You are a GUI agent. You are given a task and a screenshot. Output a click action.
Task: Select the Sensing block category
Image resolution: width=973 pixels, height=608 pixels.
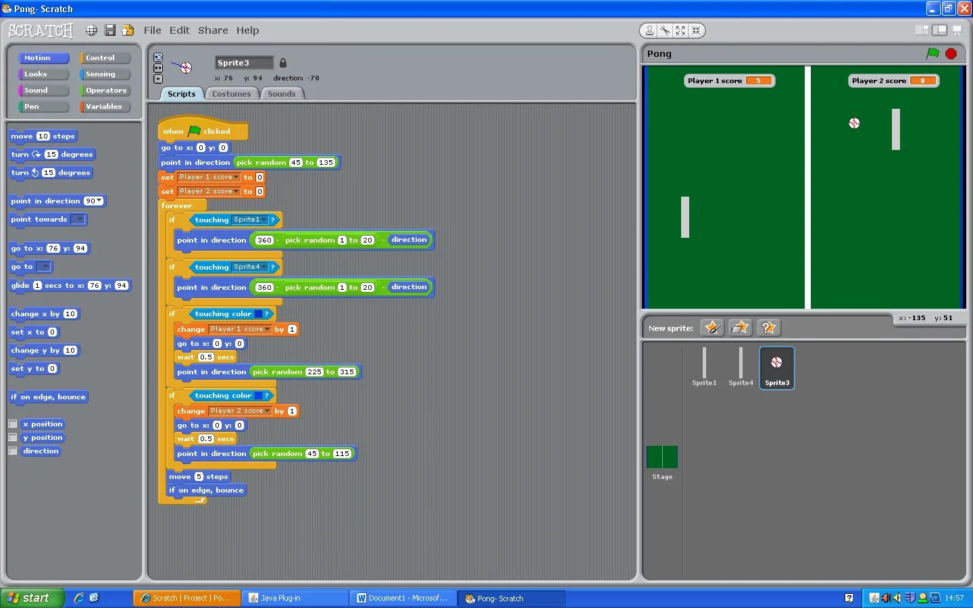[x=105, y=74]
